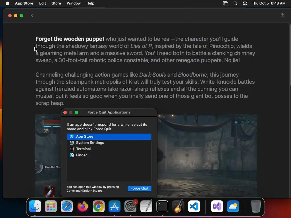Click the Stage Manager icon in menu bar
This screenshot has width=291, height=218.
(225, 3)
